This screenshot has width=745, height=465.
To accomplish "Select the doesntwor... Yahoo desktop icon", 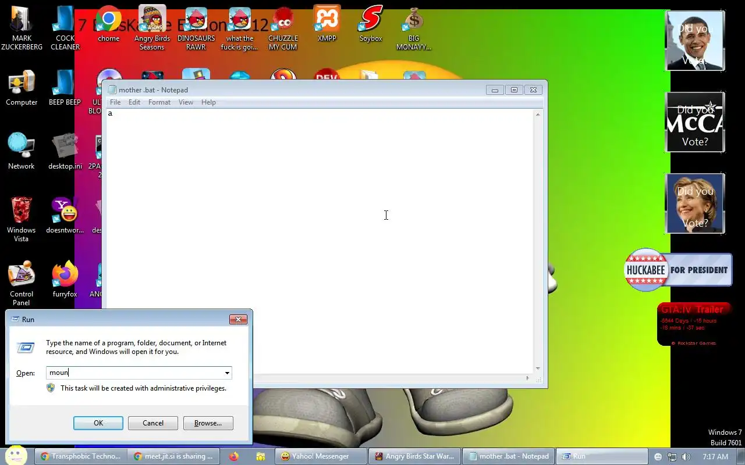I will point(65,215).
